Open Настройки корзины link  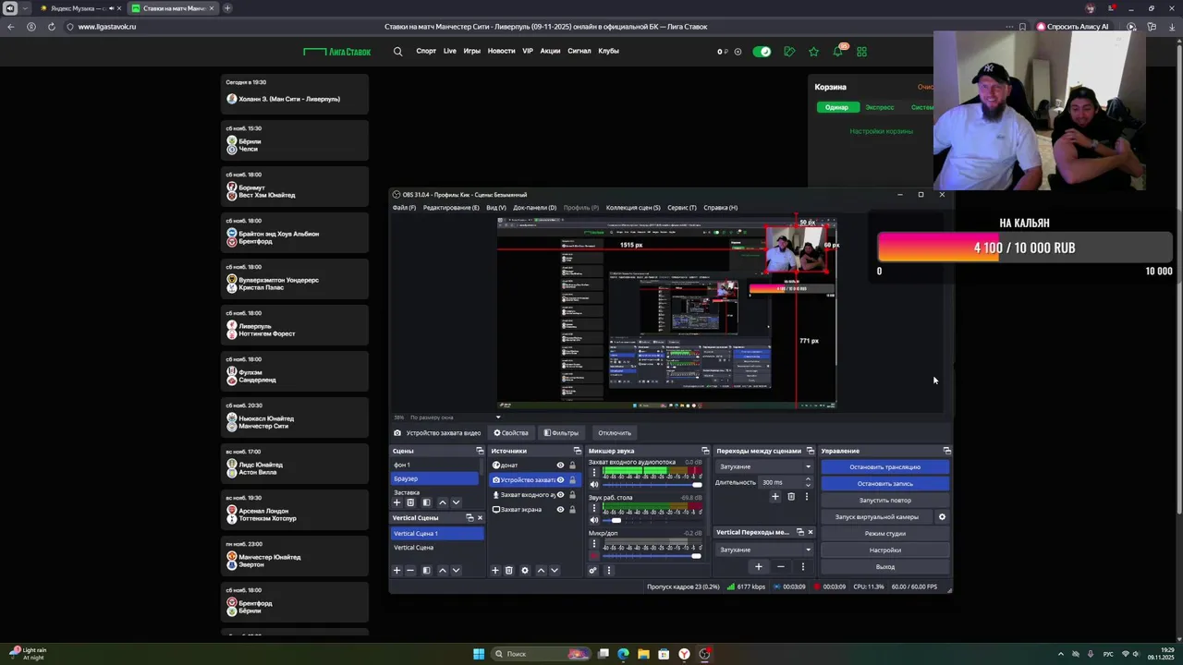pyautogui.click(x=881, y=131)
